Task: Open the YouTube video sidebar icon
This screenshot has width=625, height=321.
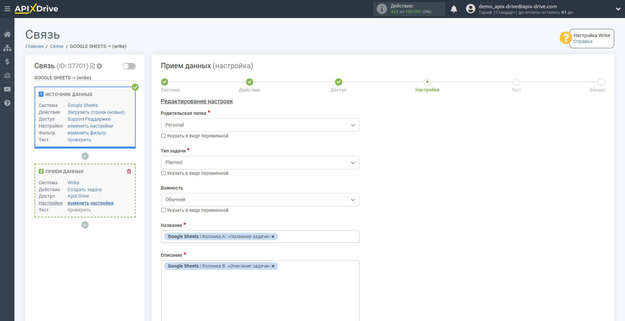Action: point(7,89)
